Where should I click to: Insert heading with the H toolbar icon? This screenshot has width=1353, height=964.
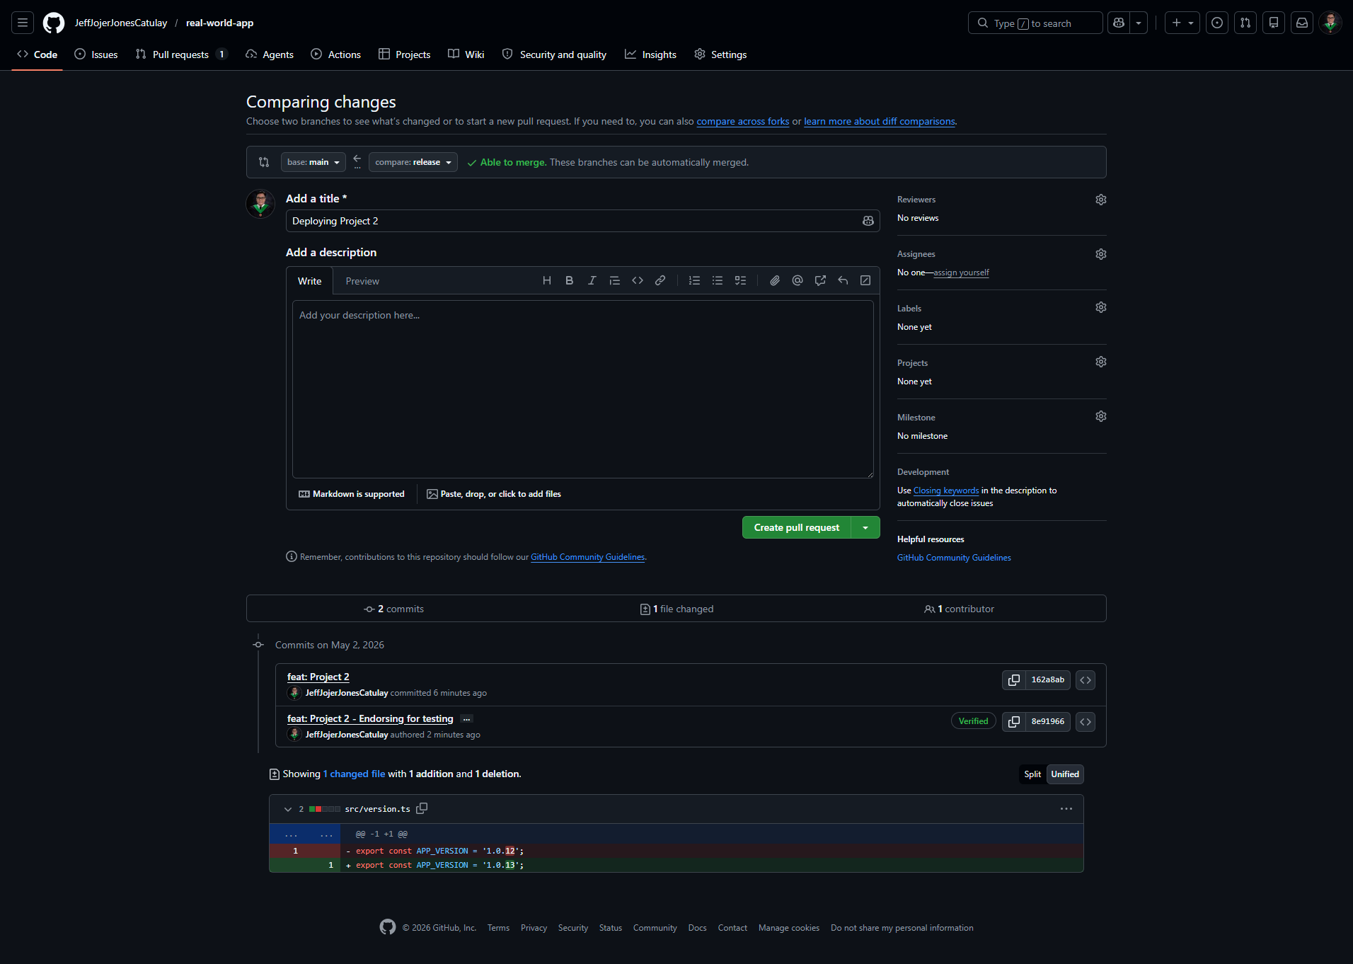pos(547,281)
